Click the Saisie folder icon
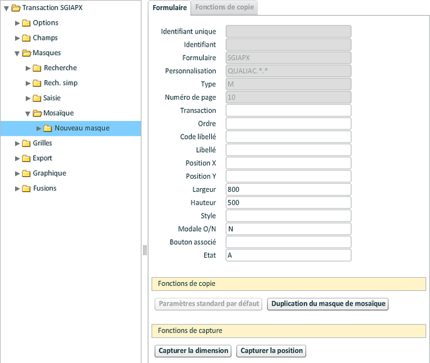 (37, 98)
